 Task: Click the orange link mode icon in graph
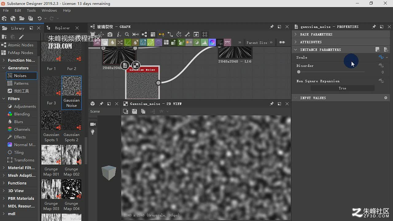161,34
